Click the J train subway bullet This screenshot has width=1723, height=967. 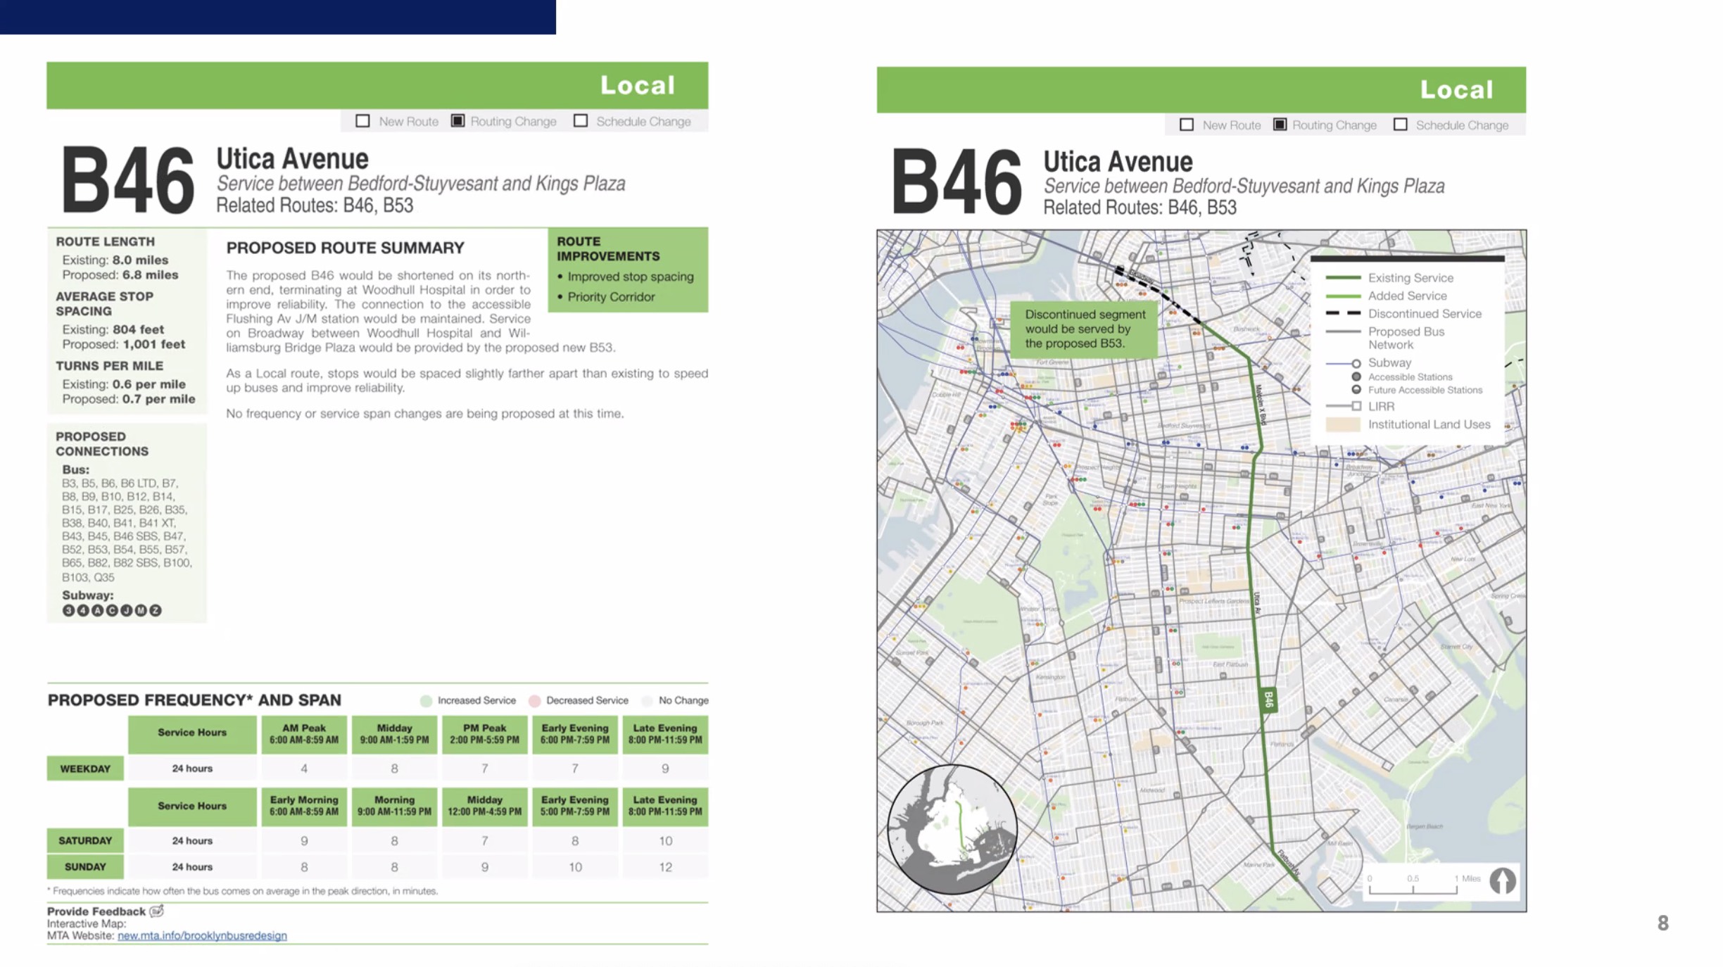point(127,610)
